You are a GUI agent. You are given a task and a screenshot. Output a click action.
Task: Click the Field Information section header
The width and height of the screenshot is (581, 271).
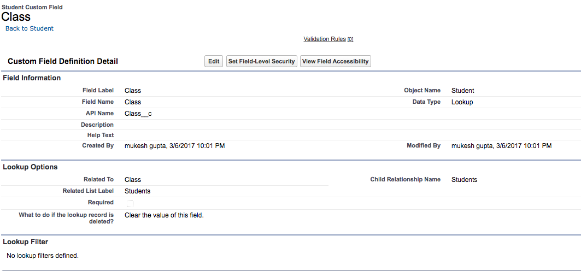tap(32, 78)
